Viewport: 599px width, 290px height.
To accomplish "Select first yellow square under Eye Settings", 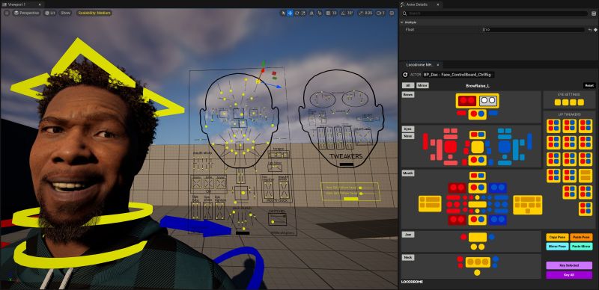I will point(558,102).
